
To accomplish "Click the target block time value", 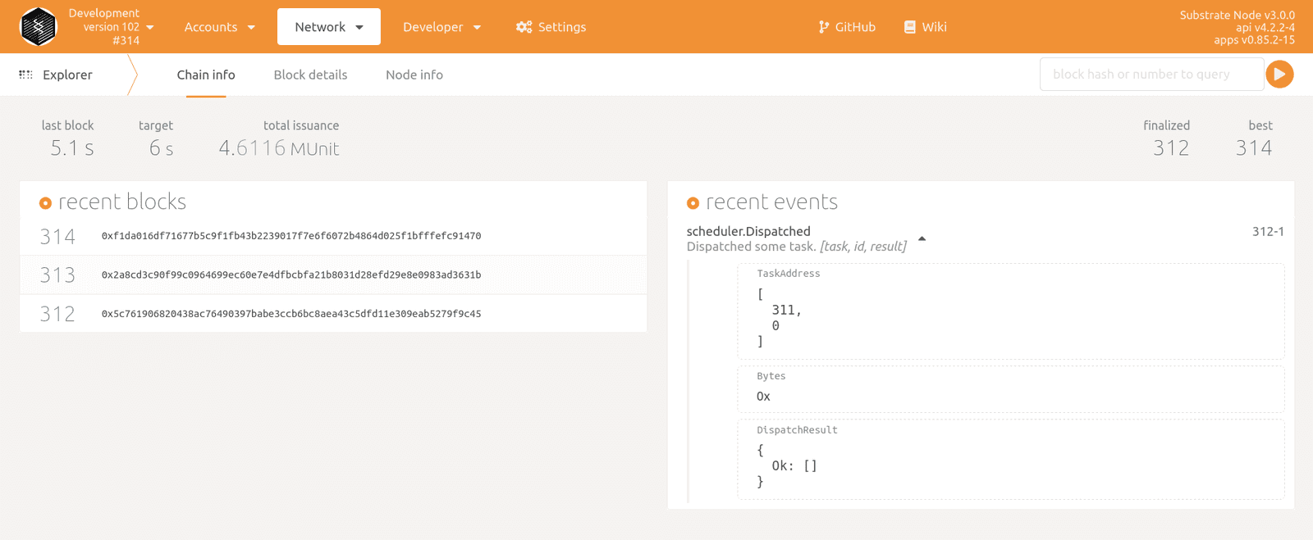I will coord(161,148).
